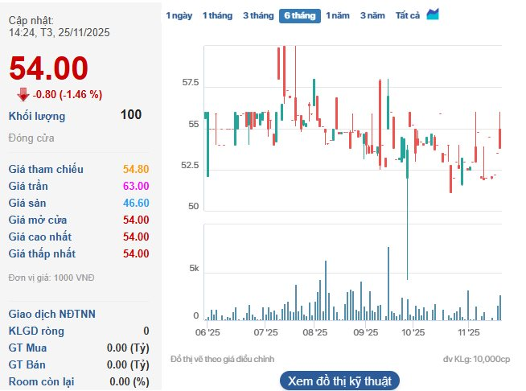The height and width of the screenshot is (391, 526).
Task: Select the 1 tháng time range
Action: pos(217,15)
